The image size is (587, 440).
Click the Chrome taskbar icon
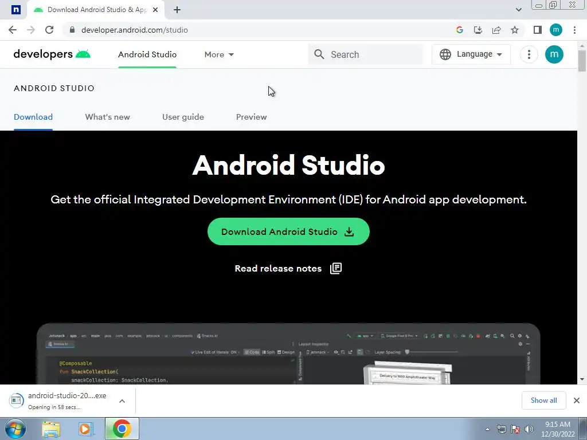click(x=122, y=429)
